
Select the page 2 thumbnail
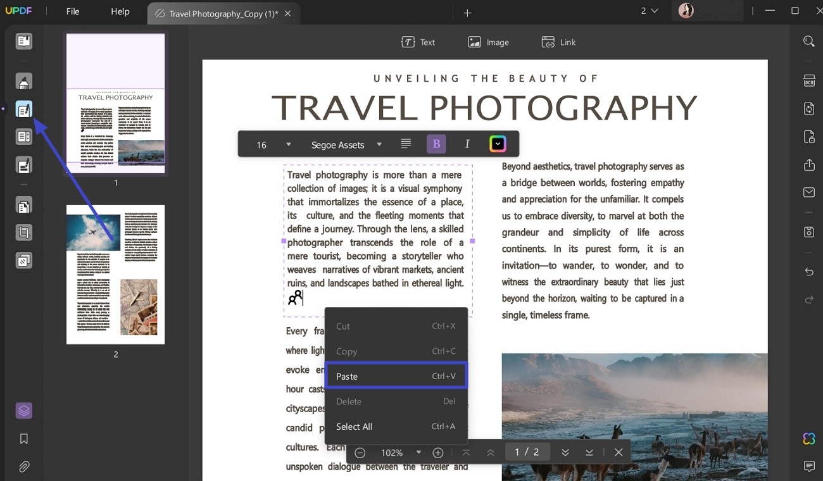click(x=115, y=275)
